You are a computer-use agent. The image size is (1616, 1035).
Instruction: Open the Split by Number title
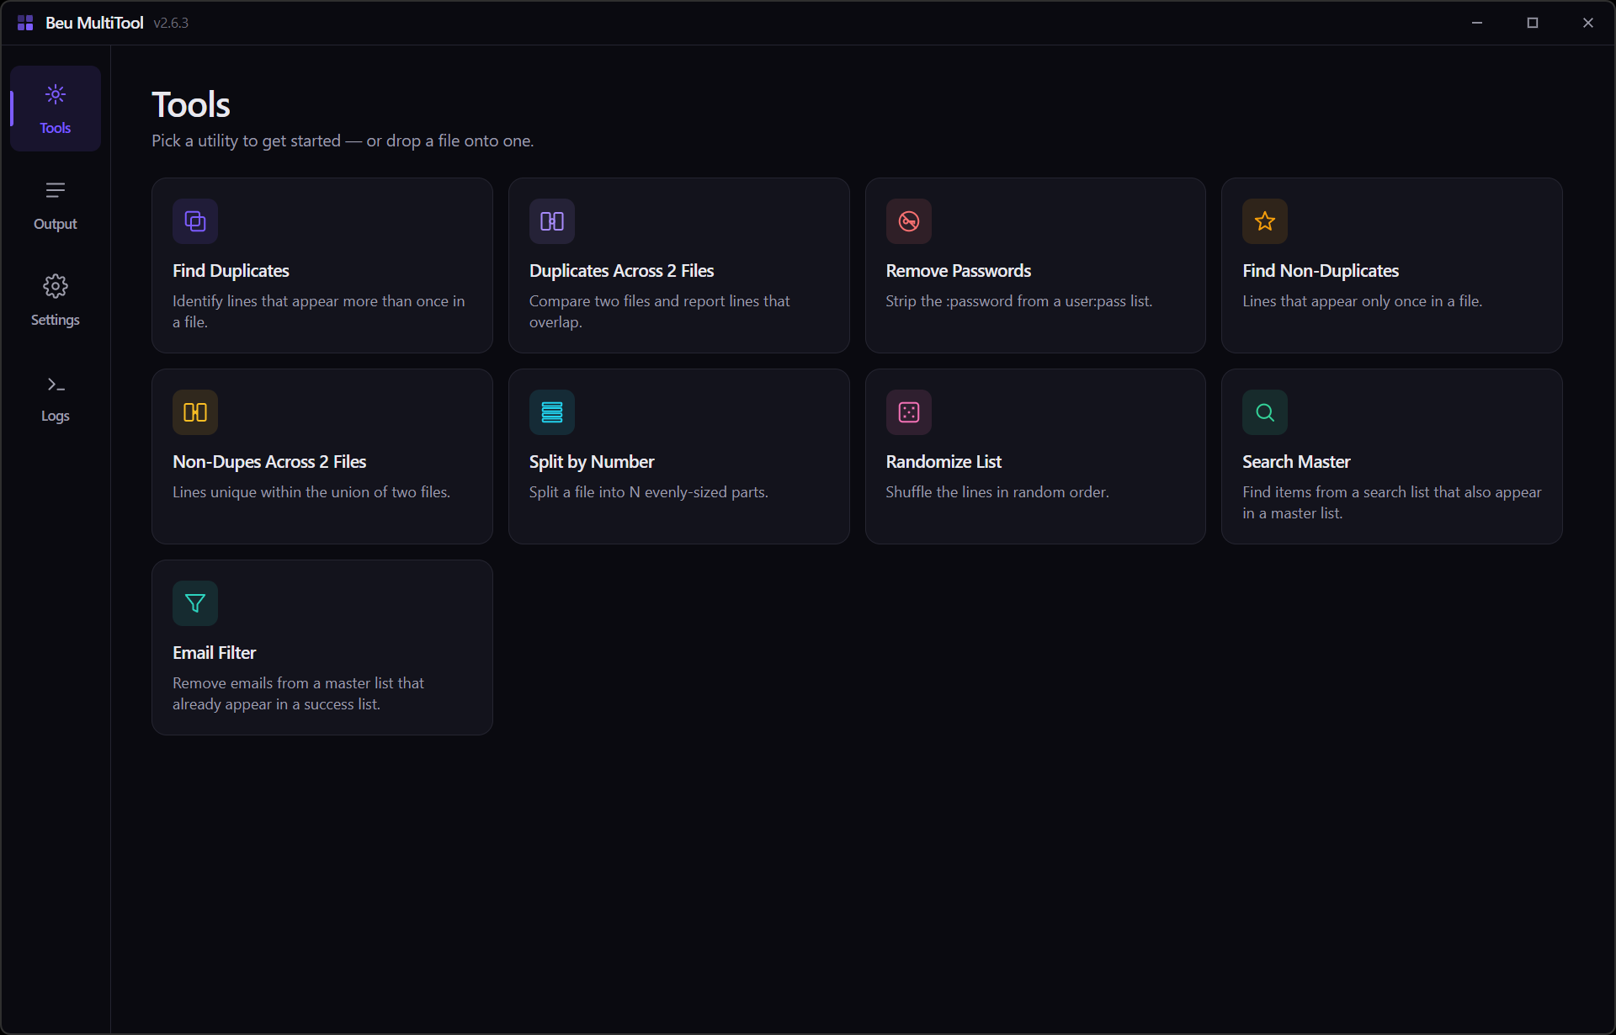592,462
